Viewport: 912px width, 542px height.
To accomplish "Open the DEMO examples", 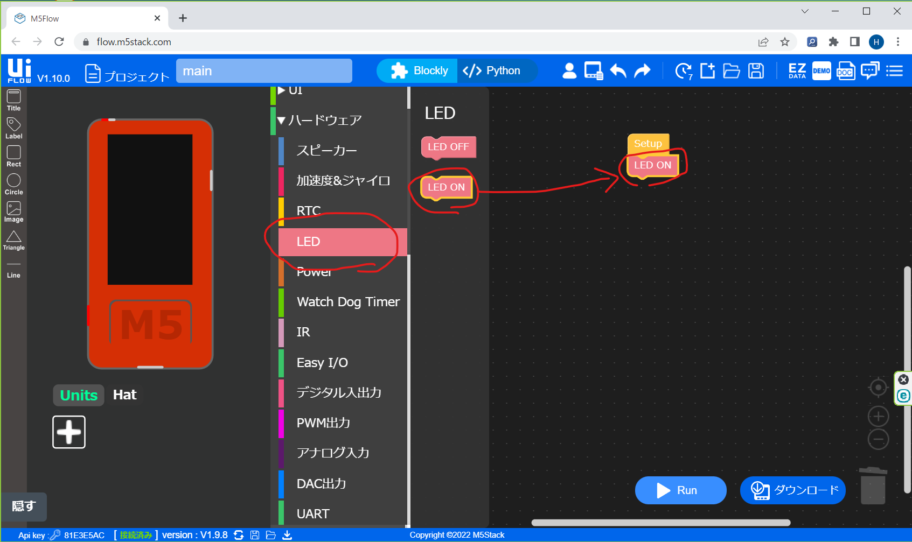I will point(822,71).
